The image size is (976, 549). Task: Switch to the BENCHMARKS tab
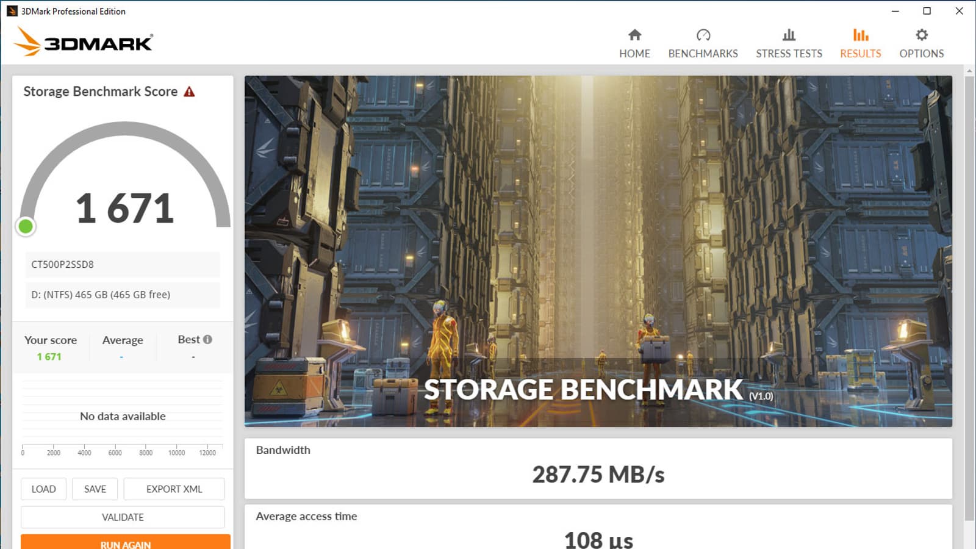tap(703, 54)
